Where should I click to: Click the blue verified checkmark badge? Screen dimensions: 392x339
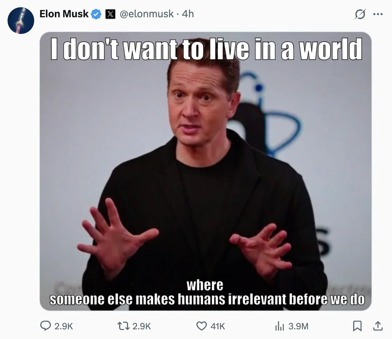[x=96, y=14]
